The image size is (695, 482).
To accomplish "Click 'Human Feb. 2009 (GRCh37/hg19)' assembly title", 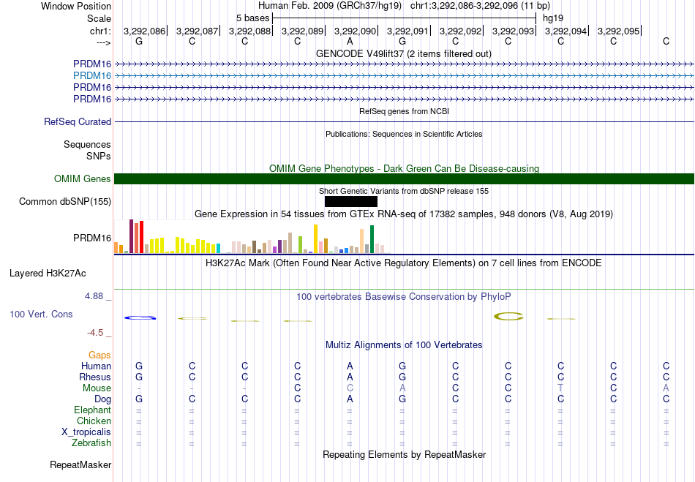I will coord(330,6).
